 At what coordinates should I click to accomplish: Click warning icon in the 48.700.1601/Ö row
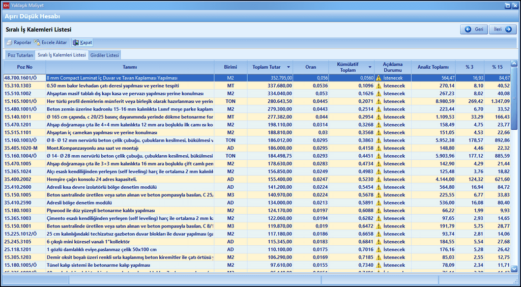378,78
